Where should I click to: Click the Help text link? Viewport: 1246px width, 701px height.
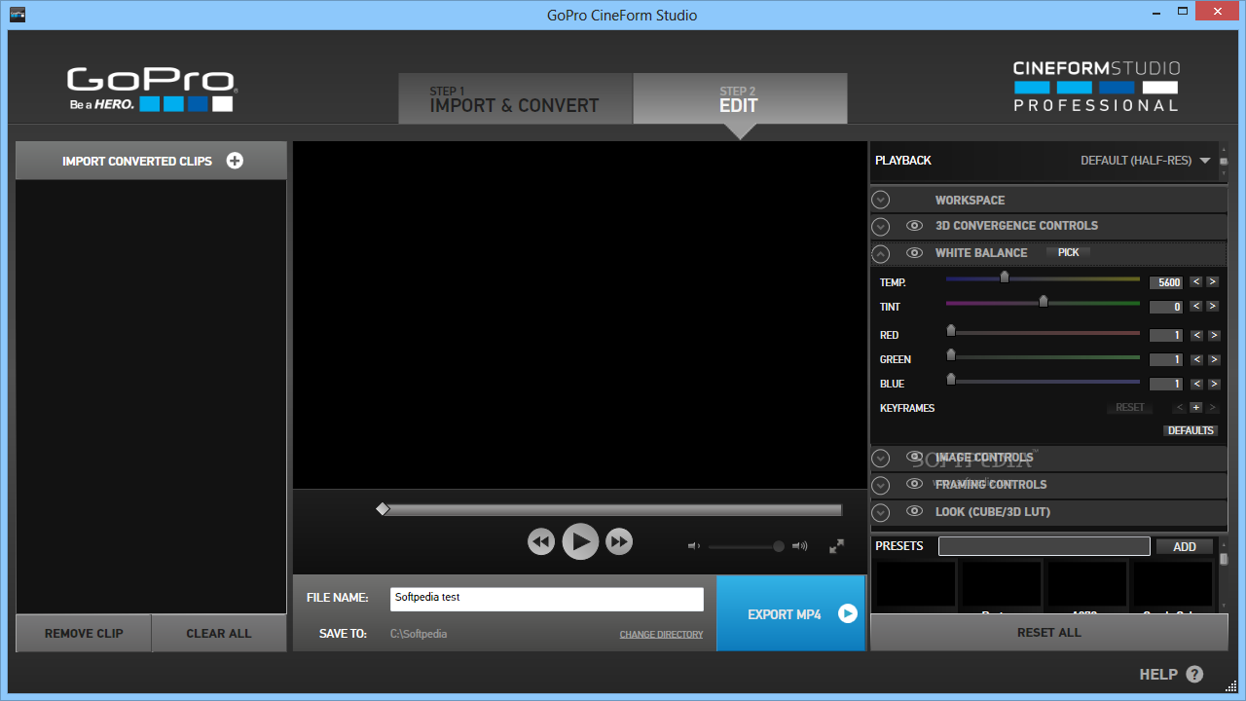click(1158, 674)
